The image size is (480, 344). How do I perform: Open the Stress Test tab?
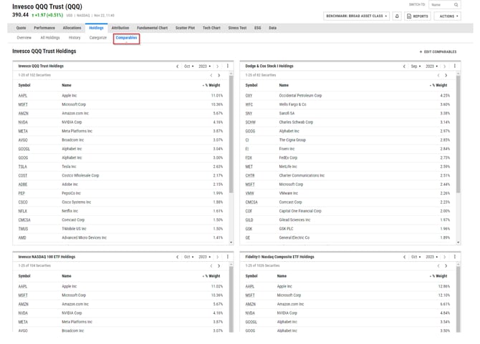coord(237,28)
